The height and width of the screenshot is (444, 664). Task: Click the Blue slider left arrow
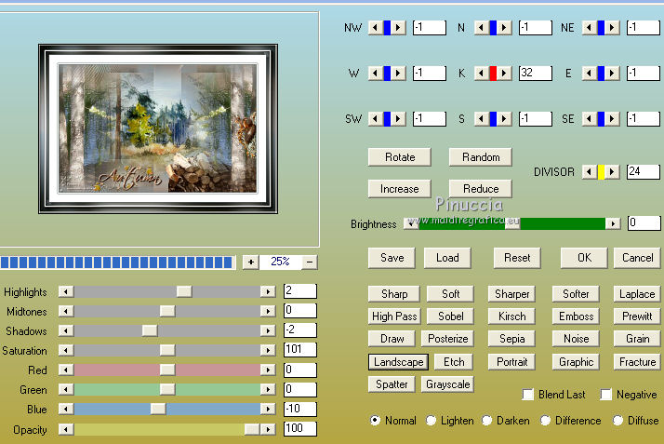pyautogui.click(x=66, y=409)
